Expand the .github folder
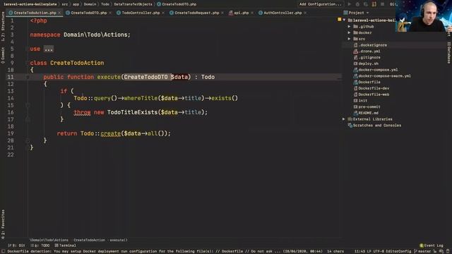Image resolution: width=452 pixels, height=254 pixels. (x=349, y=27)
